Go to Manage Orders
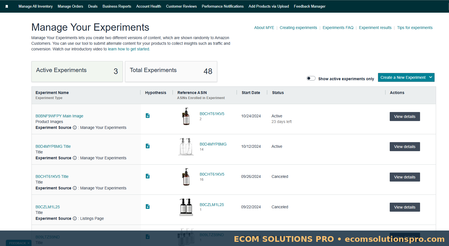The image size is (449, 246). (71, 6)
